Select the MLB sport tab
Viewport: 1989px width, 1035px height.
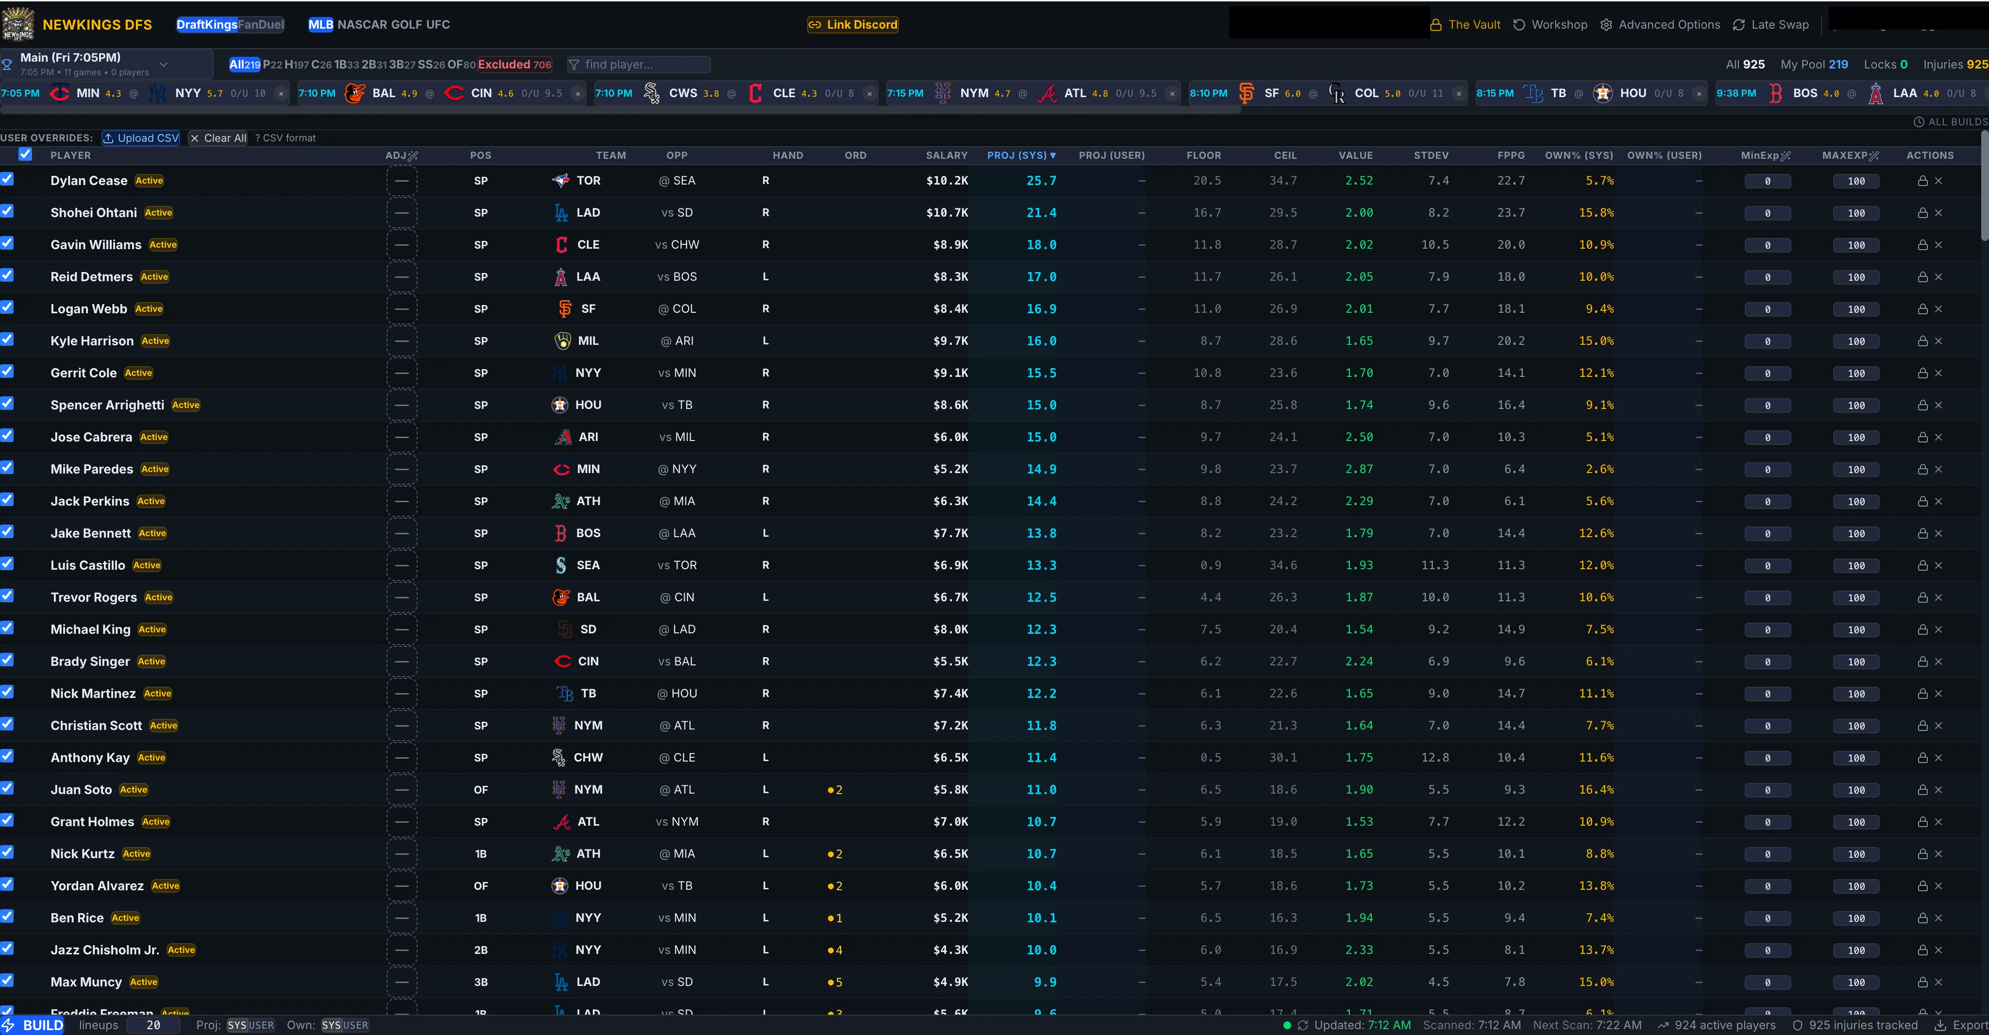pyautogui.click(x=320, y=25)
